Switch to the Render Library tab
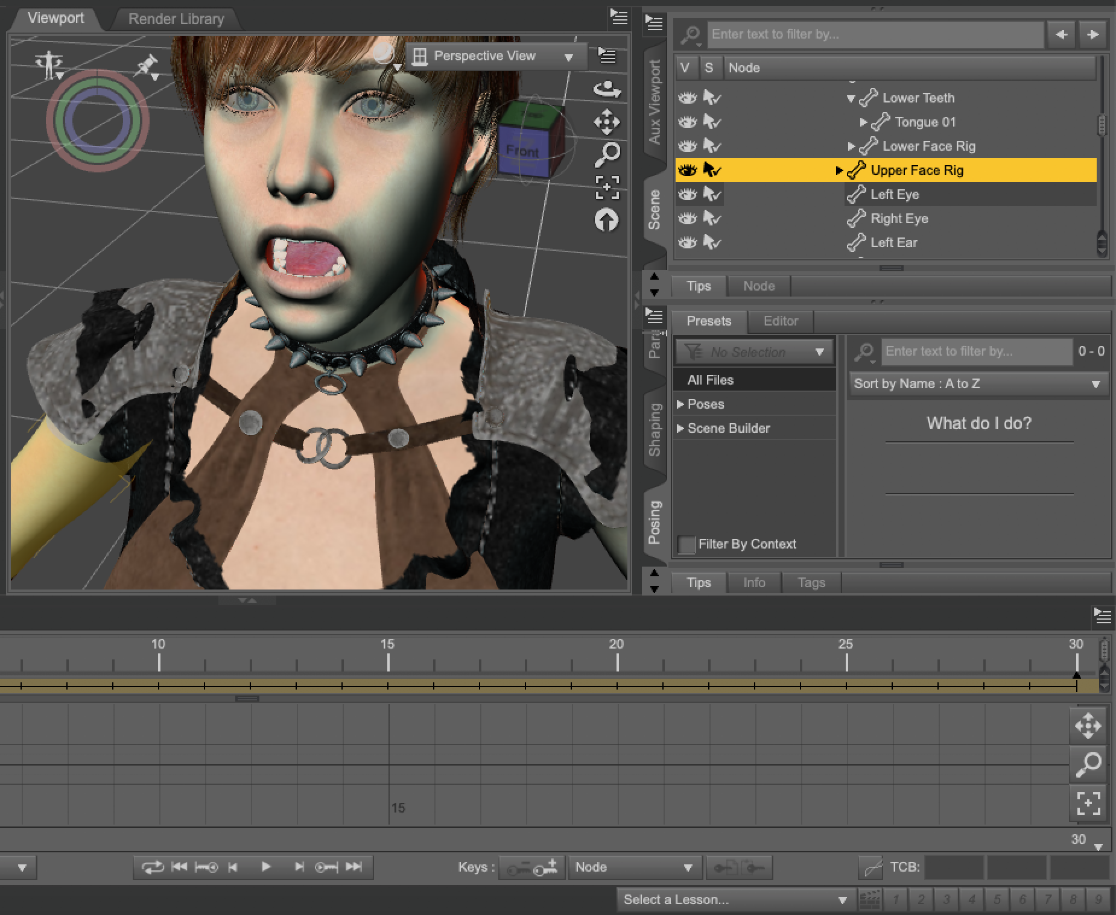 click(176, 19)
